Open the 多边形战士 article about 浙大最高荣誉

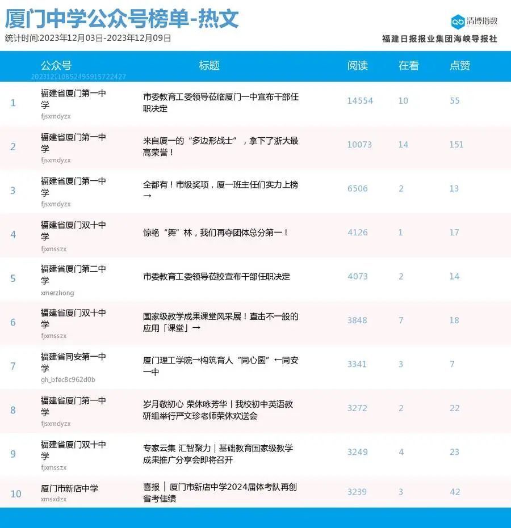pyautogui.click(x=219, y=145)
